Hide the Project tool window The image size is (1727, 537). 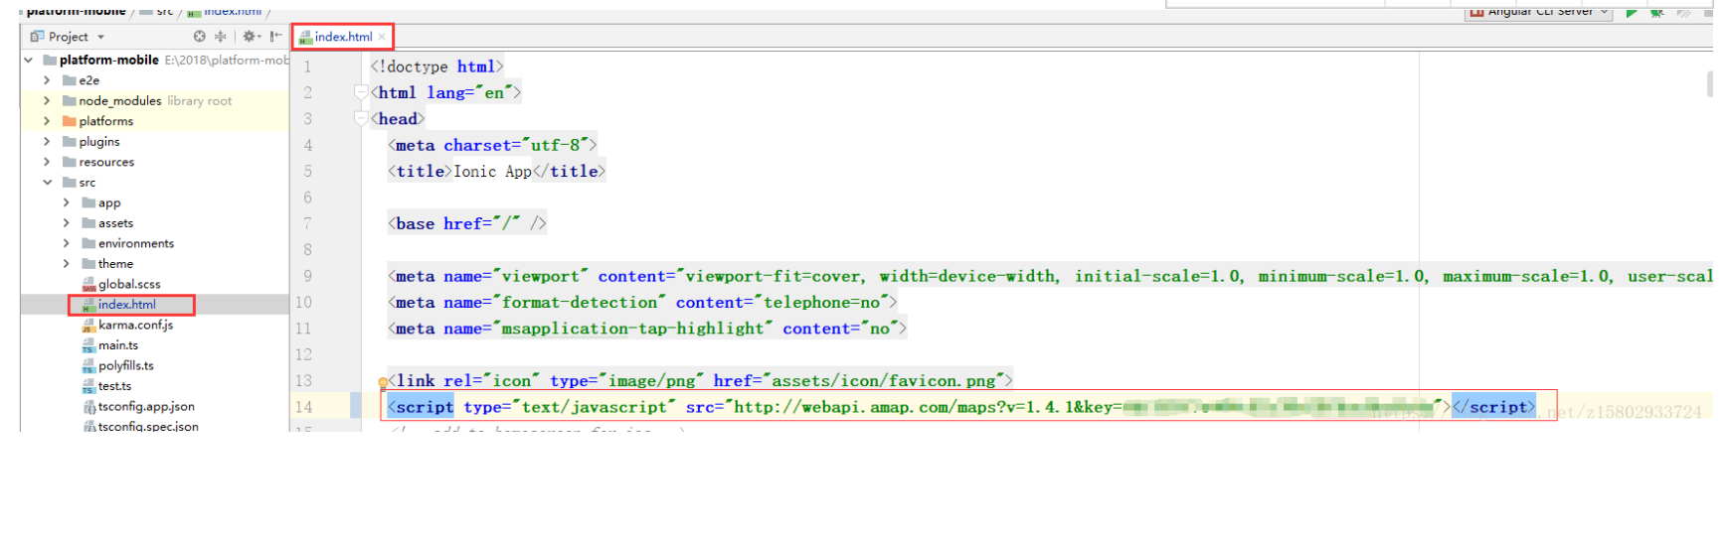click(x=275, y=37)
